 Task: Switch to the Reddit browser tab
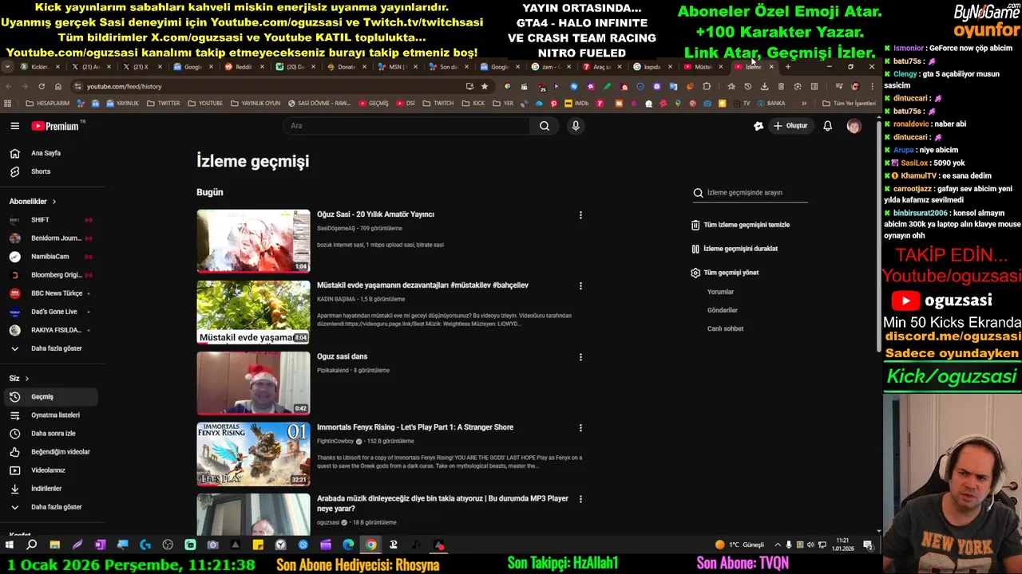click(244, 67)
